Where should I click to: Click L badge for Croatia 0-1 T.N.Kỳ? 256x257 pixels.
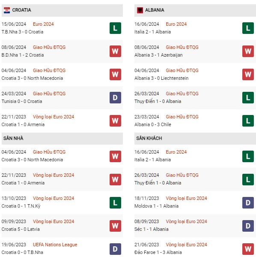point(115,203)
